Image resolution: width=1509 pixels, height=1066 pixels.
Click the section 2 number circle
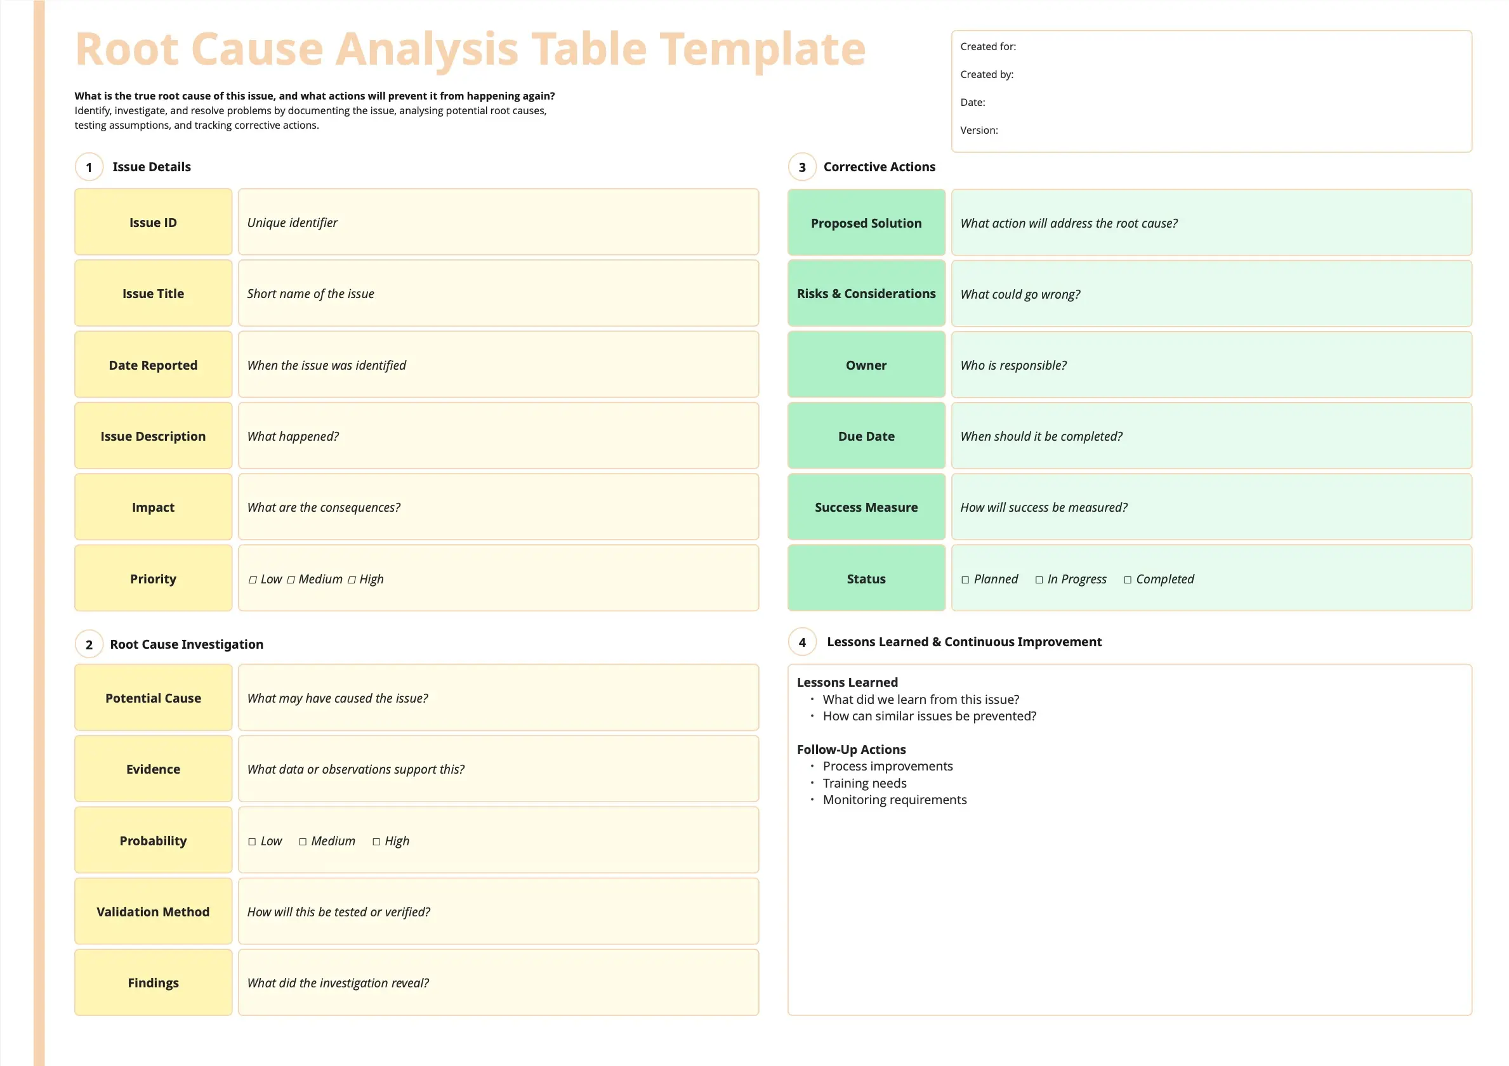pos(89,644)
